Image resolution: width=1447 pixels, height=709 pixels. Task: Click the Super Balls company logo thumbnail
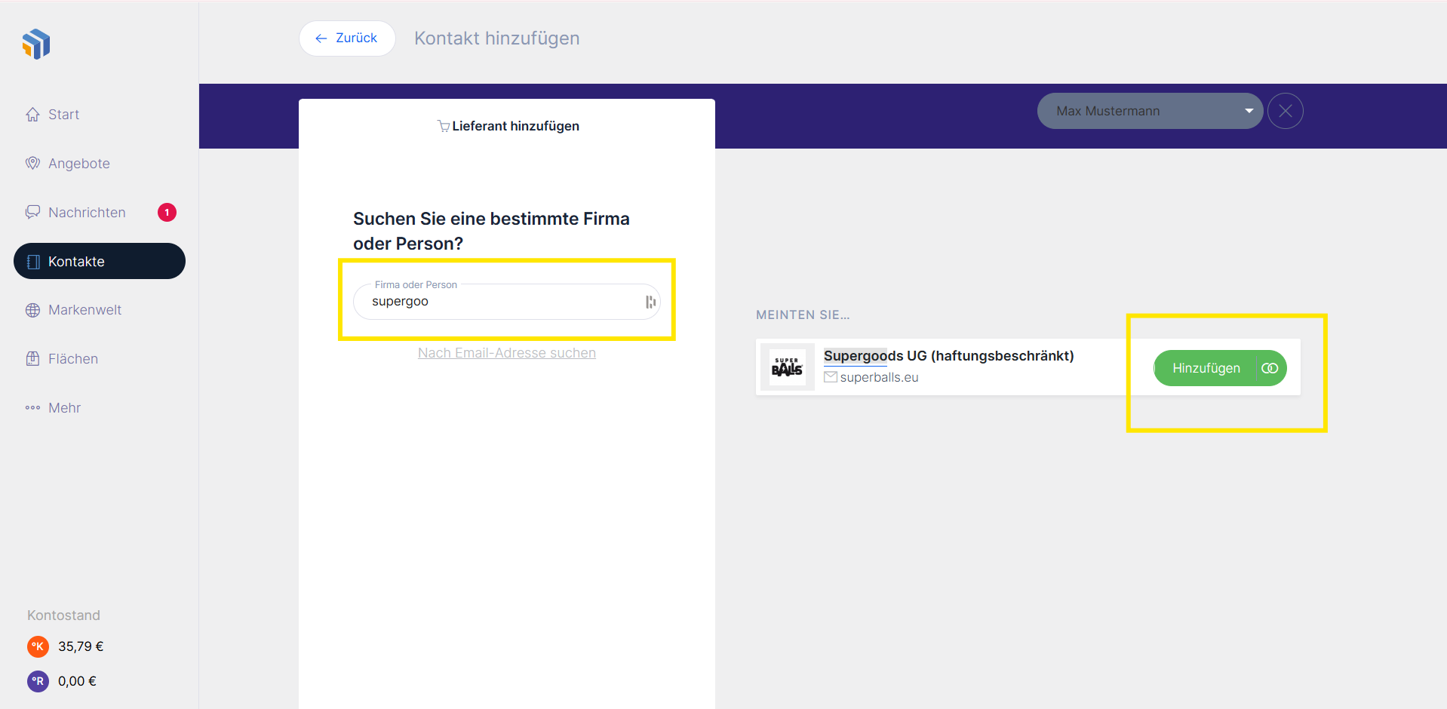[787, 367]
